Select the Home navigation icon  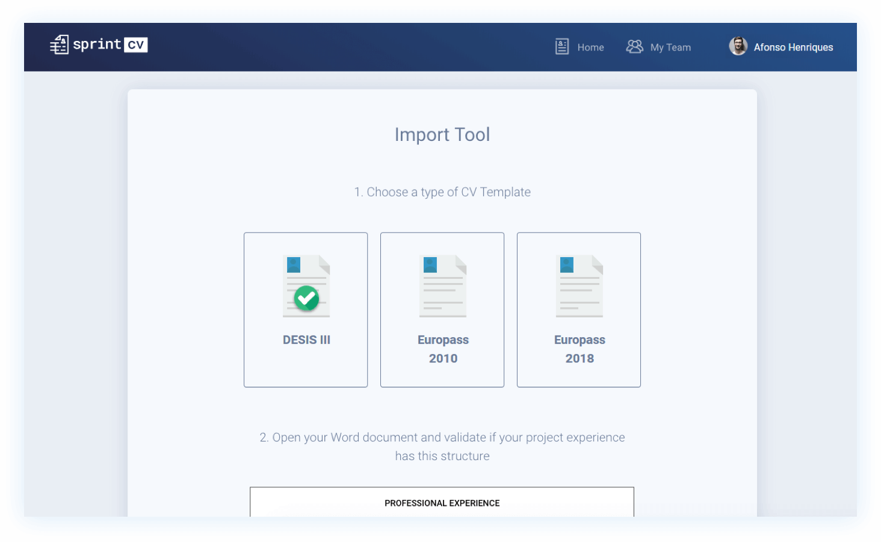[561, 46]
